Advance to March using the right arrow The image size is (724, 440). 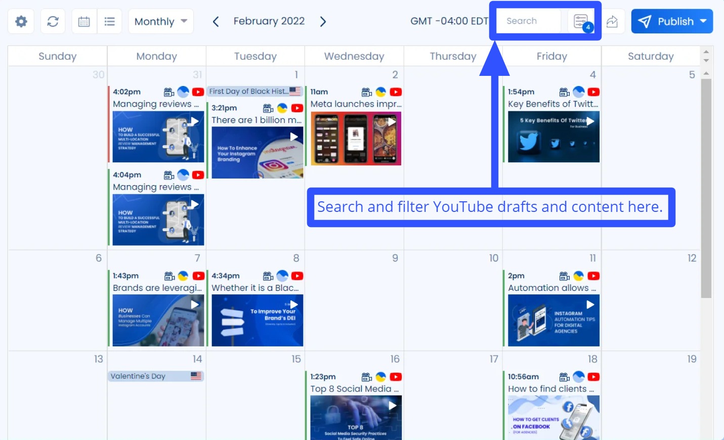323,21
